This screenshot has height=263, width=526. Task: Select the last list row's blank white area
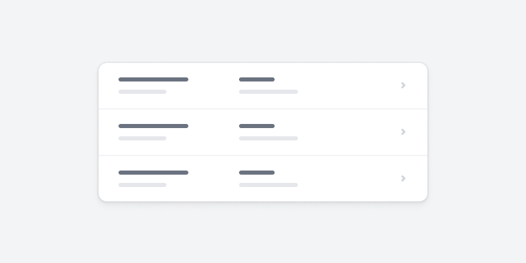point(349,179)
